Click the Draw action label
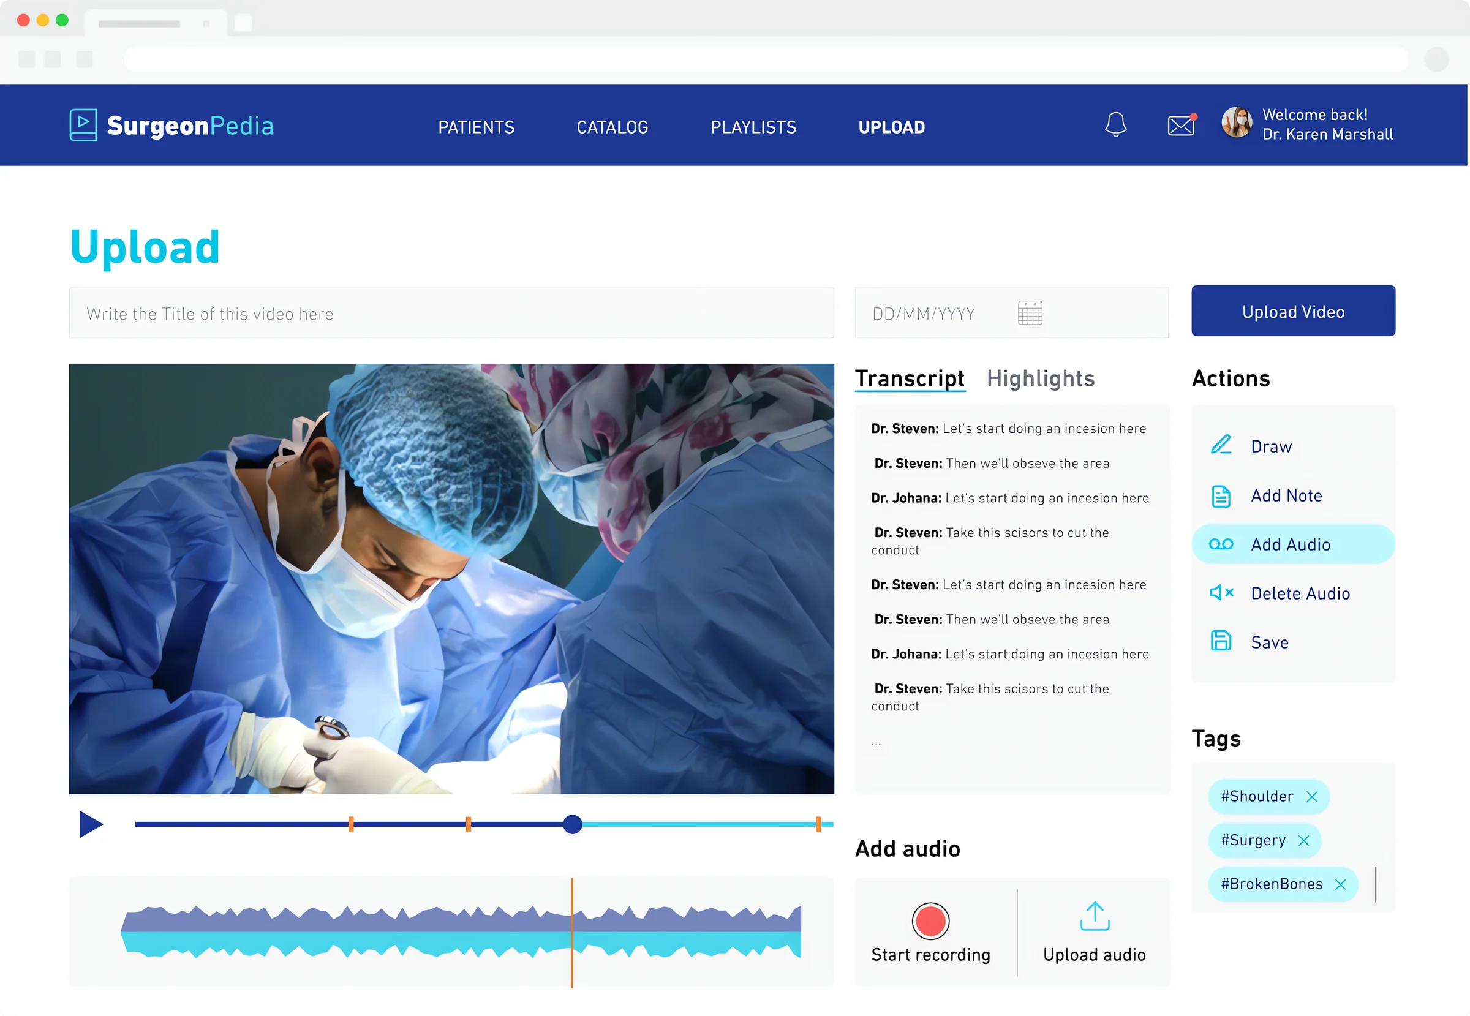The image size is (1470, 1016). [x=1272, y=447]
